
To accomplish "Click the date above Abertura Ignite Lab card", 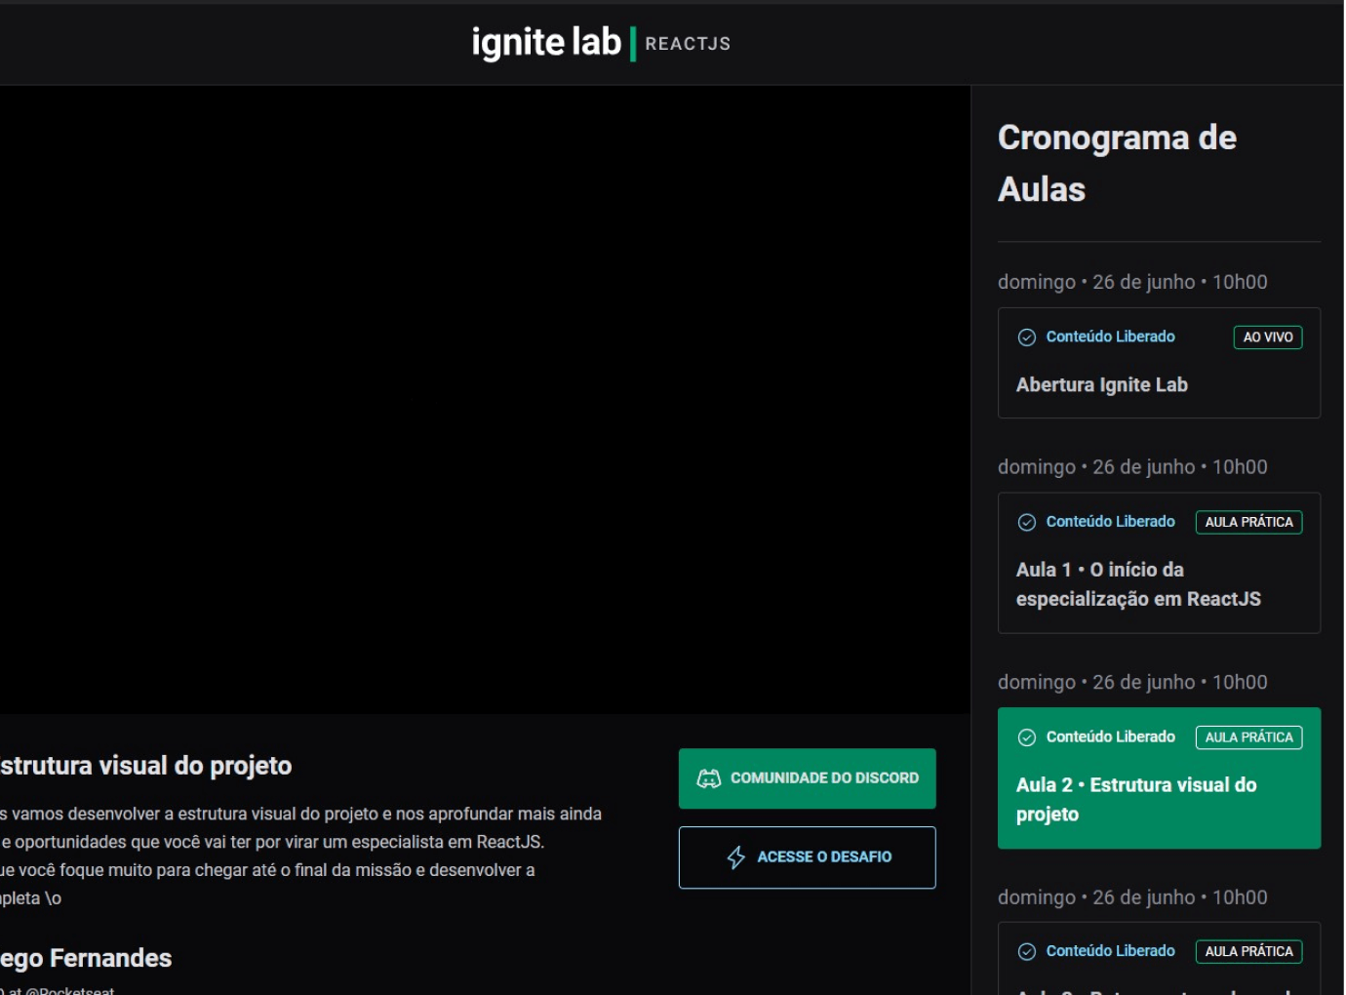I will pyautogui.click(x=1132, y=282).
